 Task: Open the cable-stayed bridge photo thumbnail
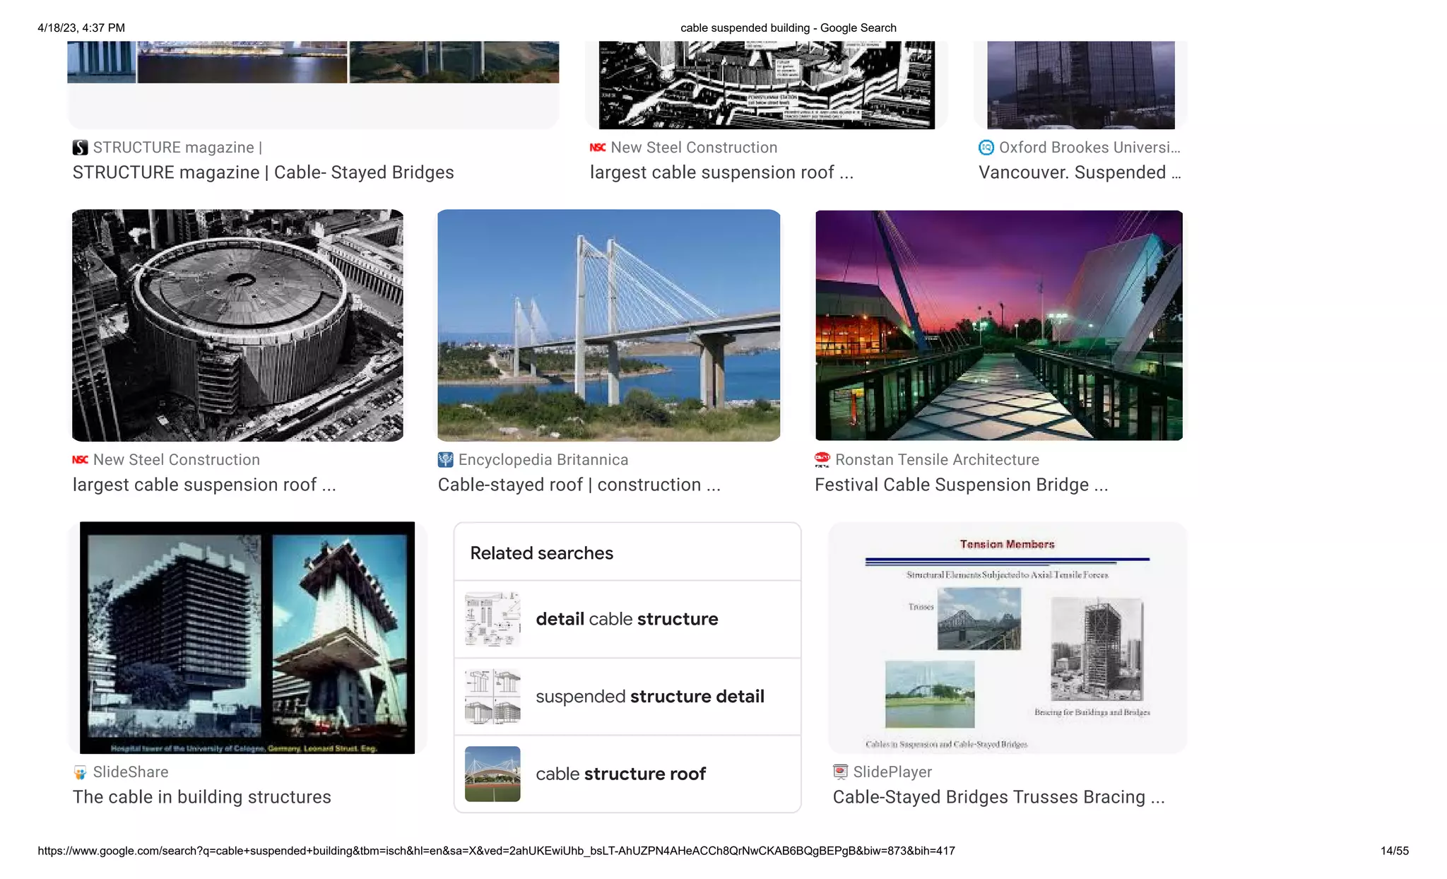coord(608,325)
